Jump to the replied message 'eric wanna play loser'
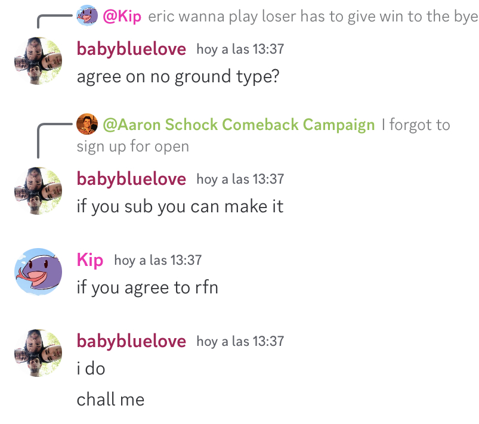Image resolution: width=479 pixels, height=424 pixels. [x=313, y=16]
